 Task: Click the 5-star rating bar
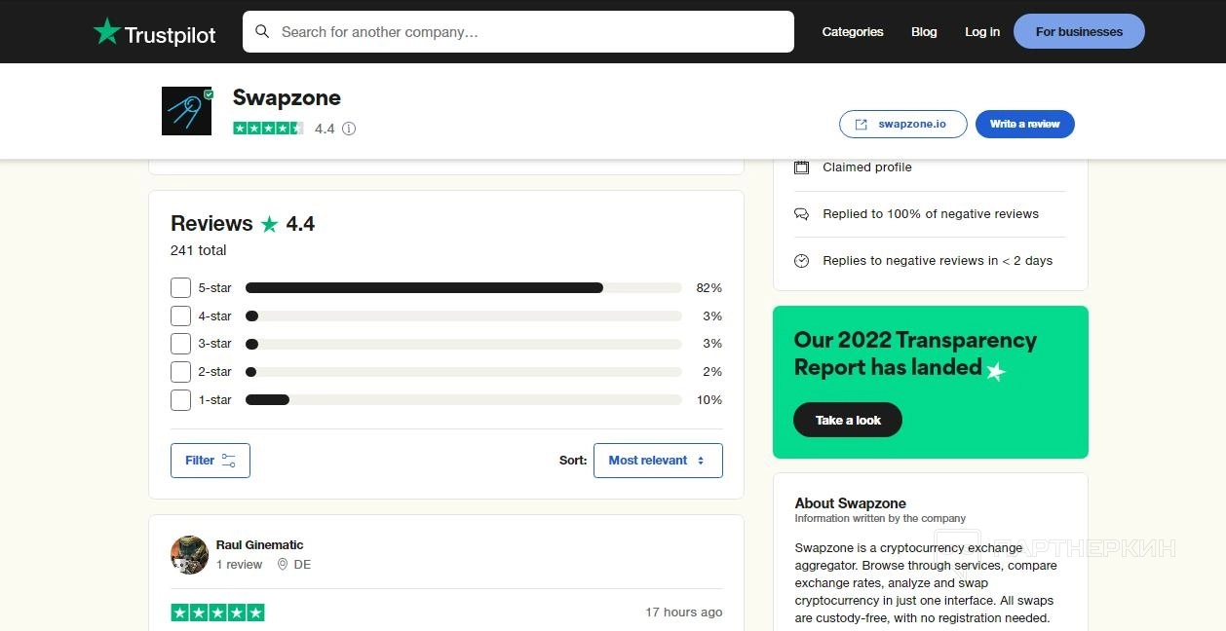tap(463, 288)
